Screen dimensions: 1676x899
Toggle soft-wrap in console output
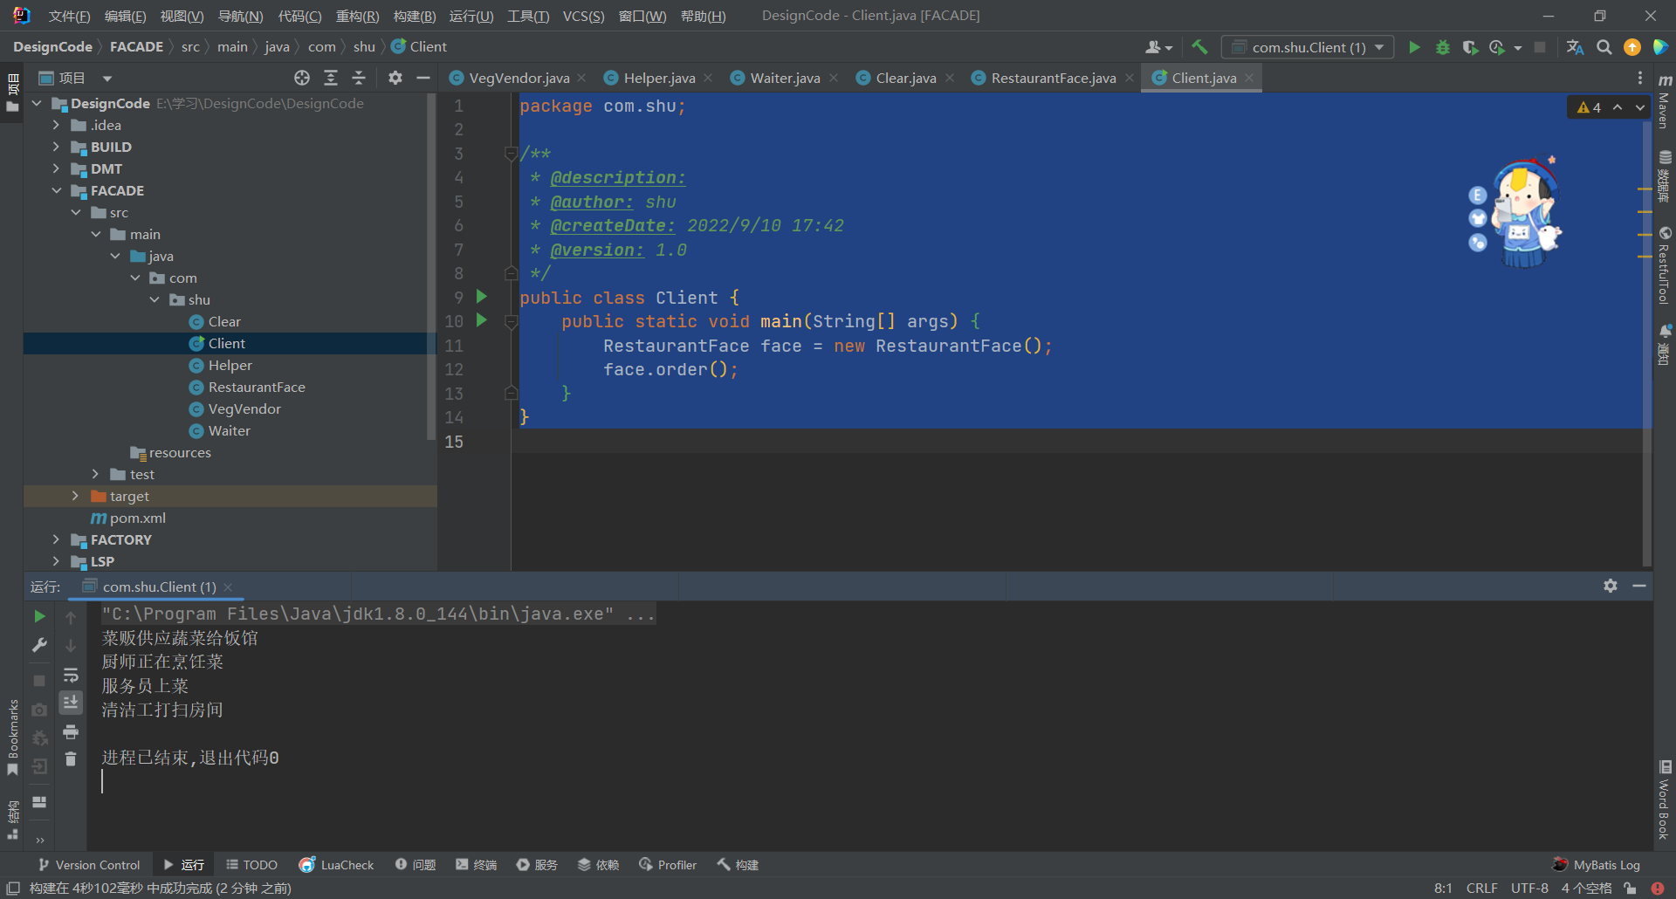[71, 675]
